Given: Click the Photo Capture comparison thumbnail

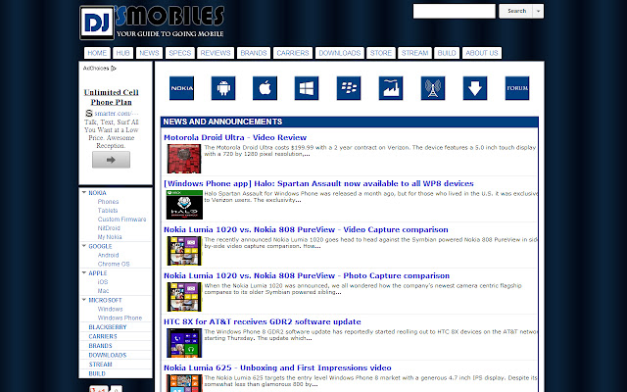Looking at the screenshot, I should (x=184, y=297).
